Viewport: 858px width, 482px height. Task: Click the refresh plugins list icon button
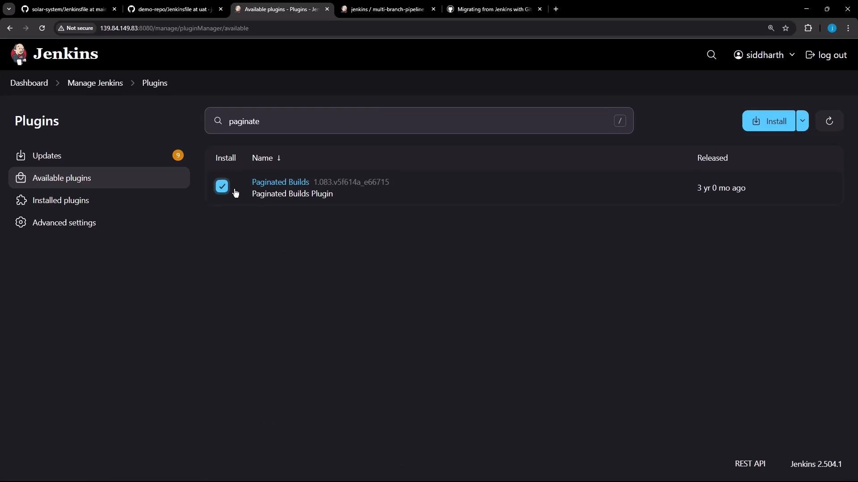(829, 121)
